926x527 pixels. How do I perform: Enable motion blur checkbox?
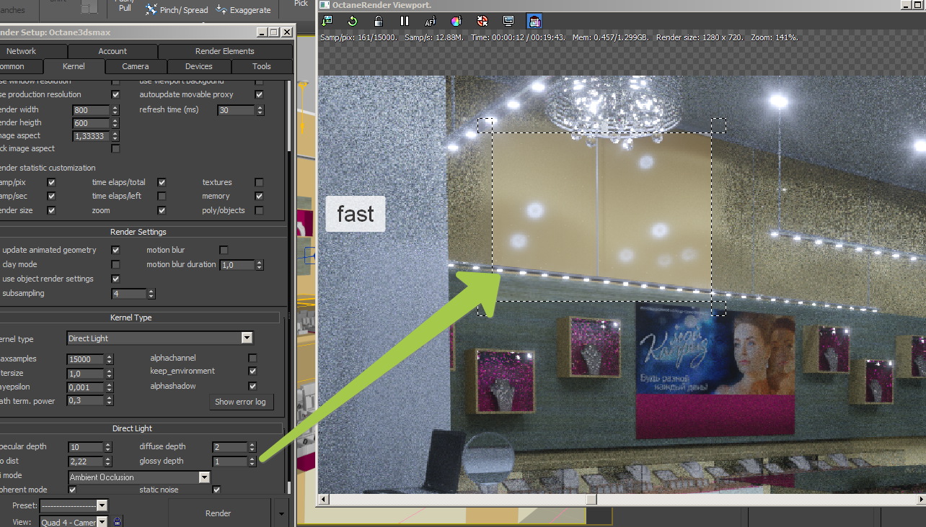tap(224, 250)
